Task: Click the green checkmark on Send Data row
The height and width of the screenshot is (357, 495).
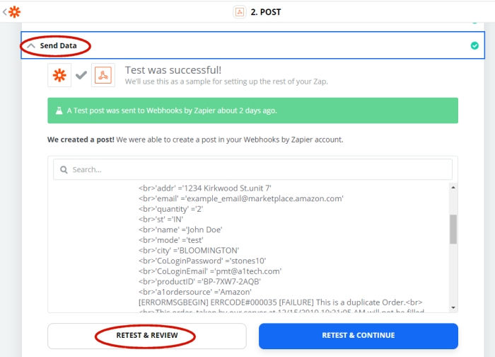Action: (x=474, y=45)
